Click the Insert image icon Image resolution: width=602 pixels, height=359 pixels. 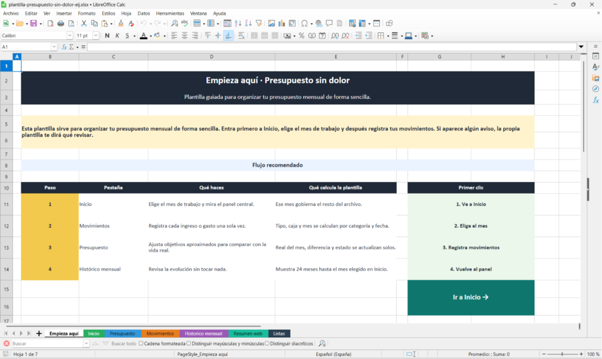(x=272, y=24)
